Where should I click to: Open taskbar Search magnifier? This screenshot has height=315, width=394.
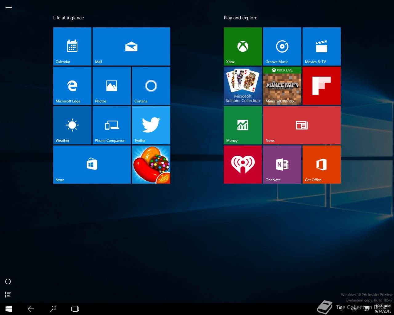click(x=53, y=309)
